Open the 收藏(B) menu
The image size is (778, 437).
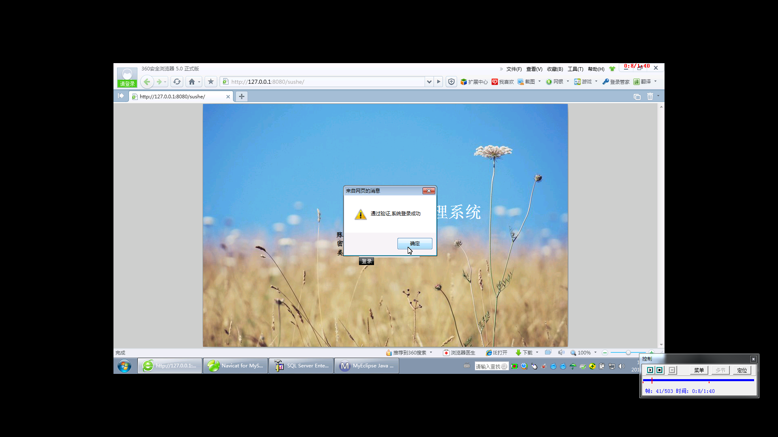point(555,69)
